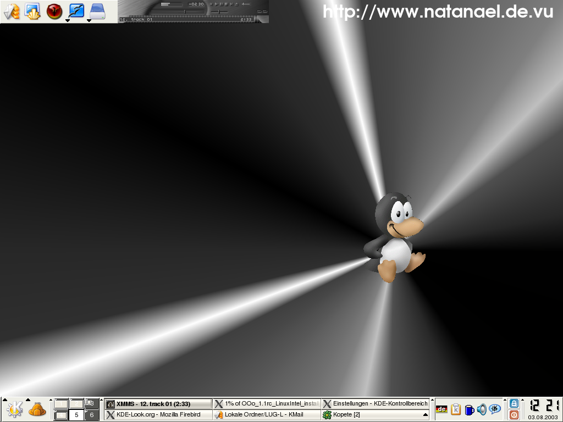Activate the OOo_1.1rc download taskbar entry
The width and height of the screenshot is (563, 422).
click(267, 404)
